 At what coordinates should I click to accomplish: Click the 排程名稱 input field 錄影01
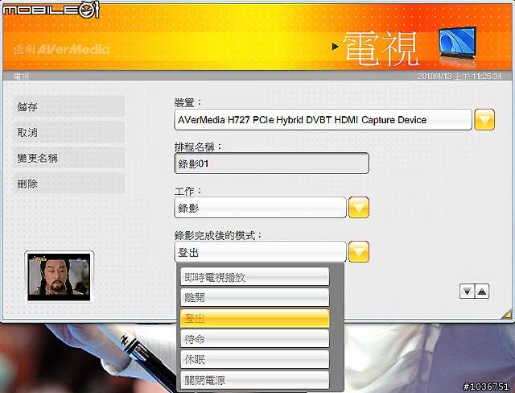tap(272, 163)
